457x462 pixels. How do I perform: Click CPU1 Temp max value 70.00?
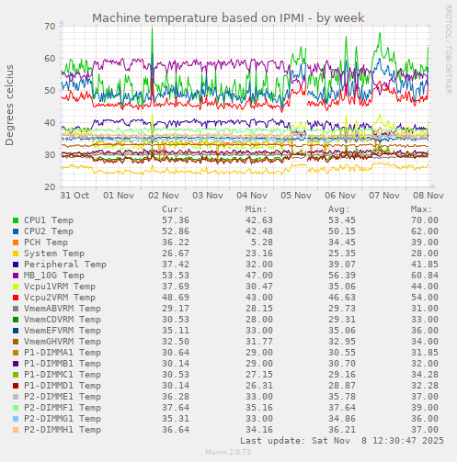click(x=425, y=220)
